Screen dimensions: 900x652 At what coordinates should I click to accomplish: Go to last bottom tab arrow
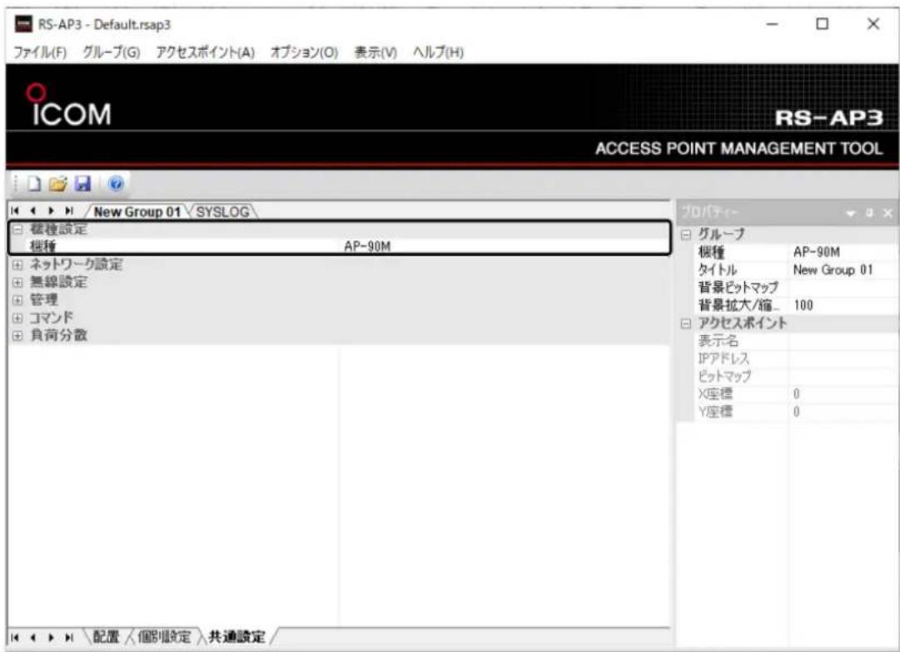69,637
